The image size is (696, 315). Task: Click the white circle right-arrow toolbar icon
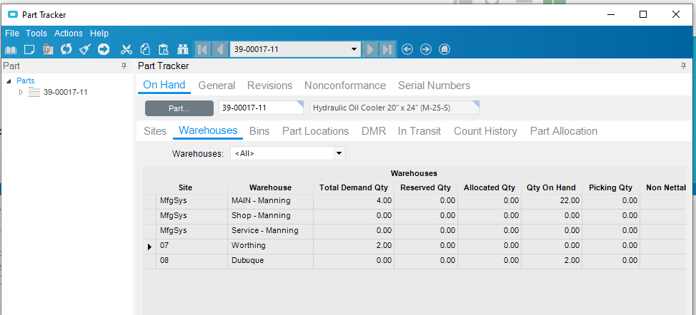tap(104, 50)
